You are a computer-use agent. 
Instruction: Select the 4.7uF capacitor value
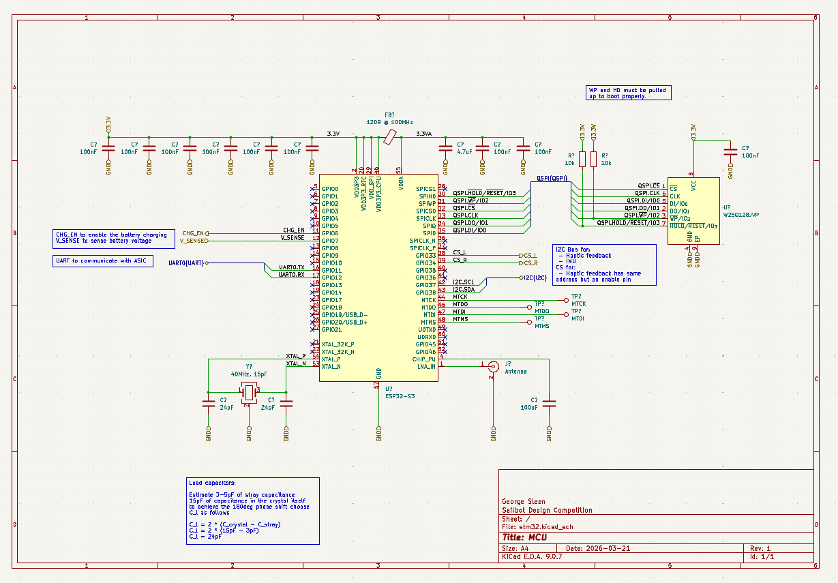click(465, 151)
